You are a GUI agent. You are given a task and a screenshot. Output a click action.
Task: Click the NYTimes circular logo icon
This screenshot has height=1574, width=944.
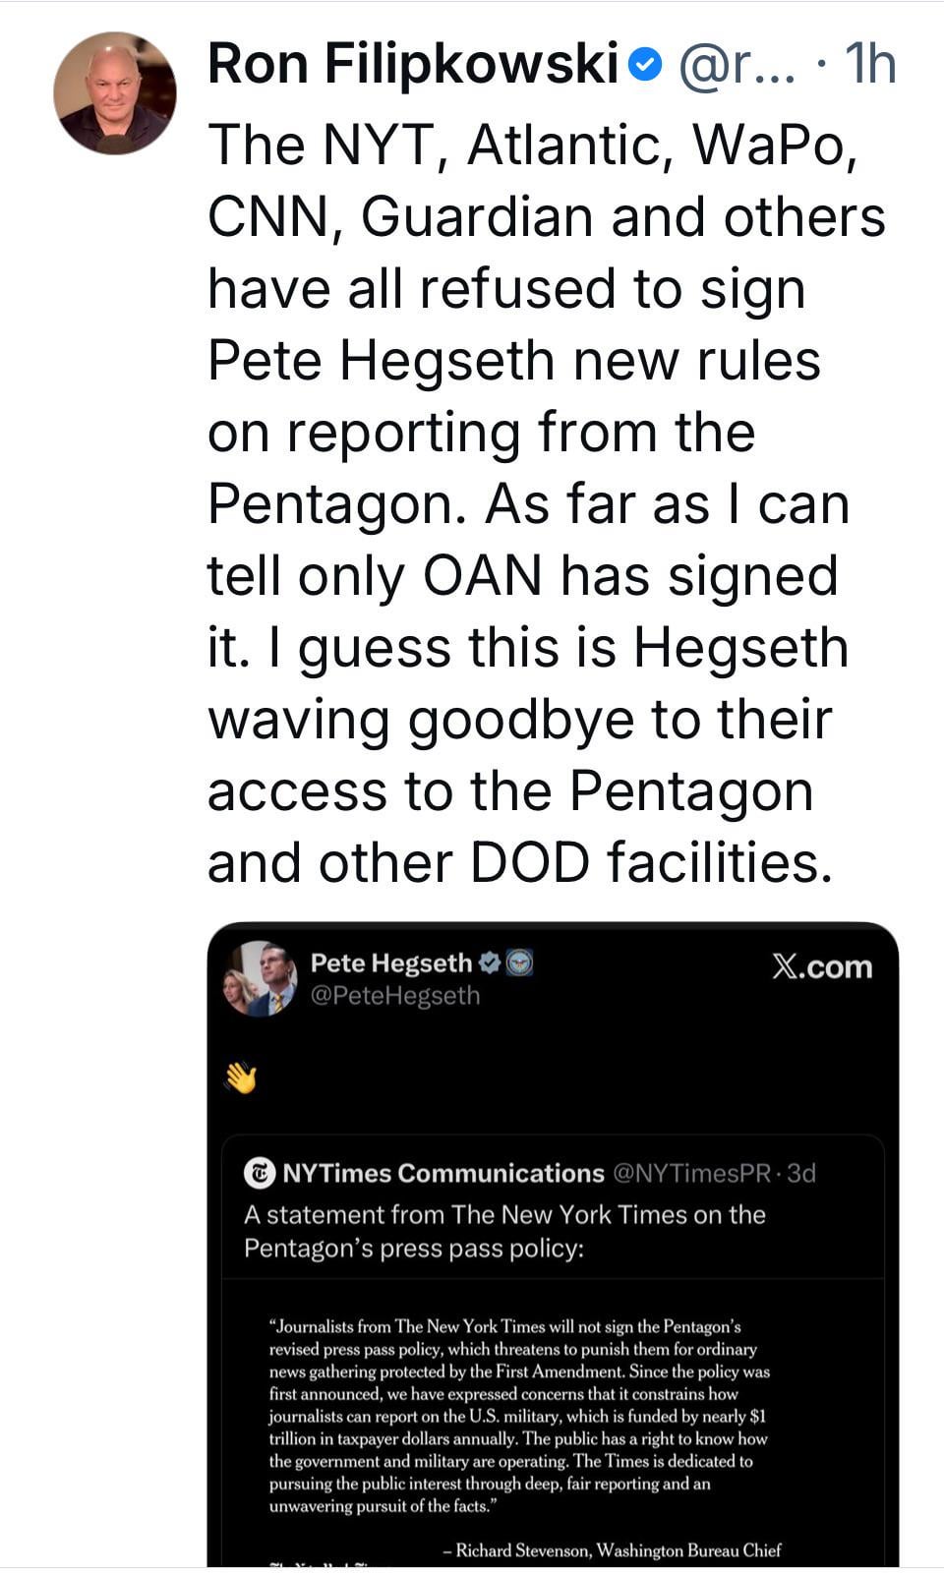click(x=259, y=1173)
